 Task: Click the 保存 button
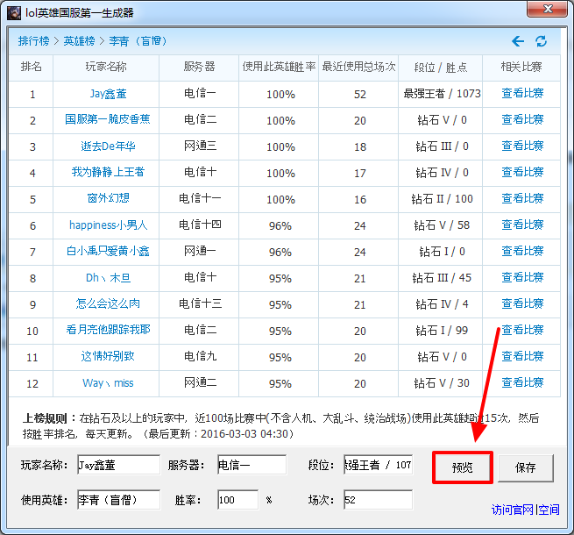point(526,467)
